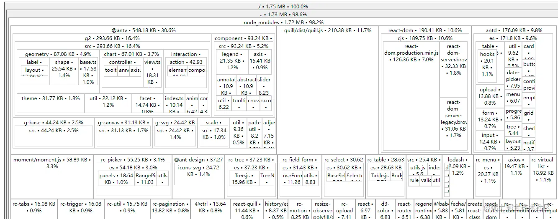Viewport: 558px width, 219px height.
Task: Select the Tree.js 15.96 KB cell
Action: click(x=244, y=179)
